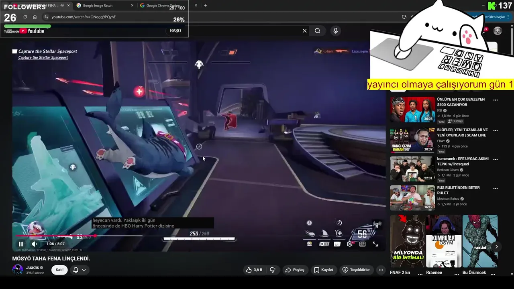Open options for FNAF 2 En short
The height and width of the screenshot is (289, 514).
coord(420,274)
